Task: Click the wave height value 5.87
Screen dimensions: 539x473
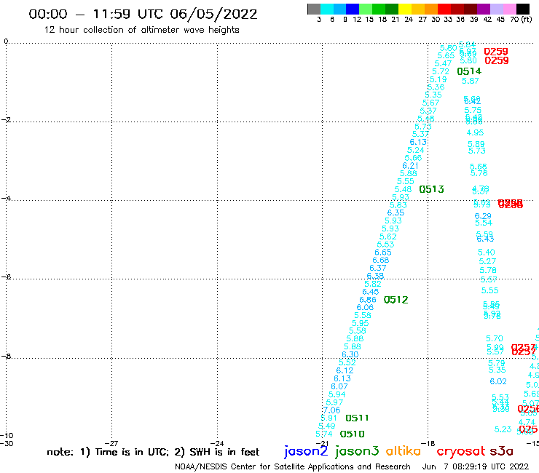Action: point(471,81)
